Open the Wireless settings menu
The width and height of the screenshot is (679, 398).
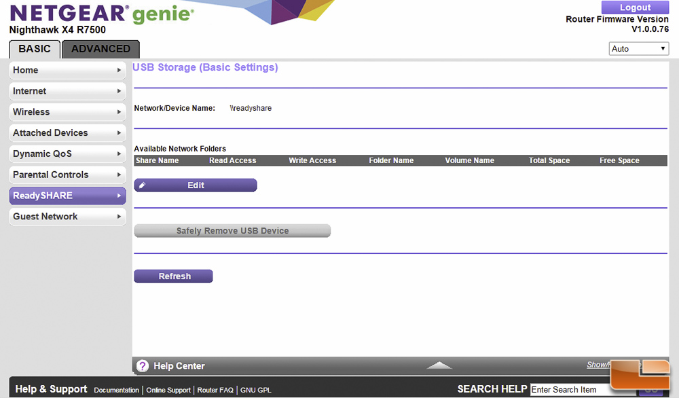[67, 112]
